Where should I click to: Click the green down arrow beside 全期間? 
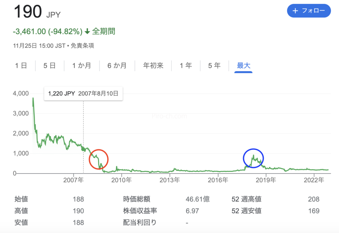pyautogui.click(x=87, y=32)
